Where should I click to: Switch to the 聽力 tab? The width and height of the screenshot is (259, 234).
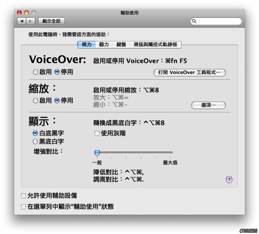[104, 44]
